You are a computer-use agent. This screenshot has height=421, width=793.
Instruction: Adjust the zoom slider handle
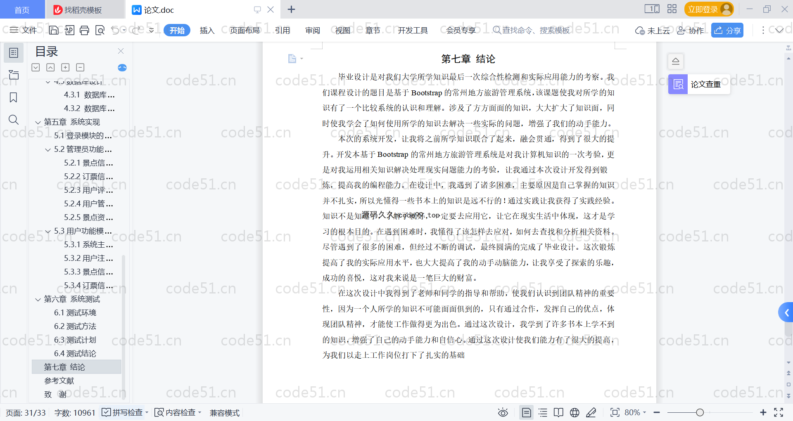(x=700, y=412)
